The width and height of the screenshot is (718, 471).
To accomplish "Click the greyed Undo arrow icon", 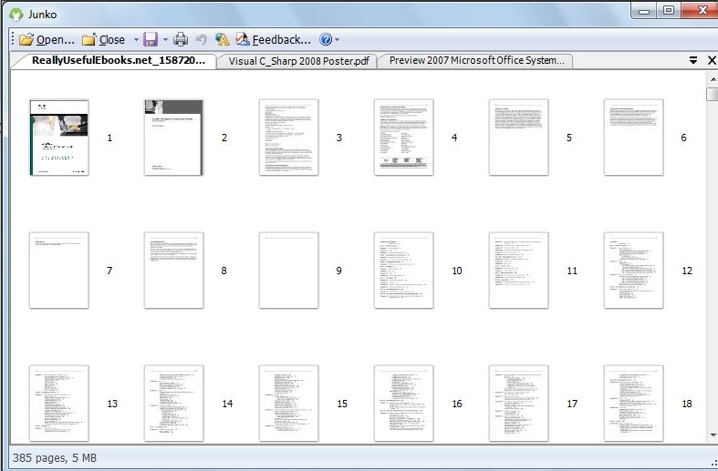I will click(x=201, y=40).
